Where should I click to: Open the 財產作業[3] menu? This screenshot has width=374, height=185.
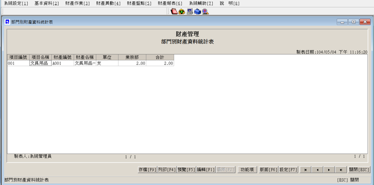coord(78,3)
